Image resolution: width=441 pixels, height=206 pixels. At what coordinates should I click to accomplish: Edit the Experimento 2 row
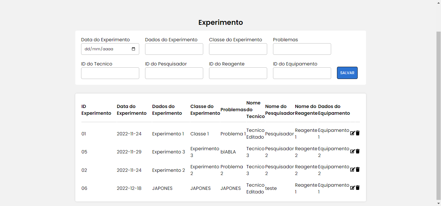point(352,169)
